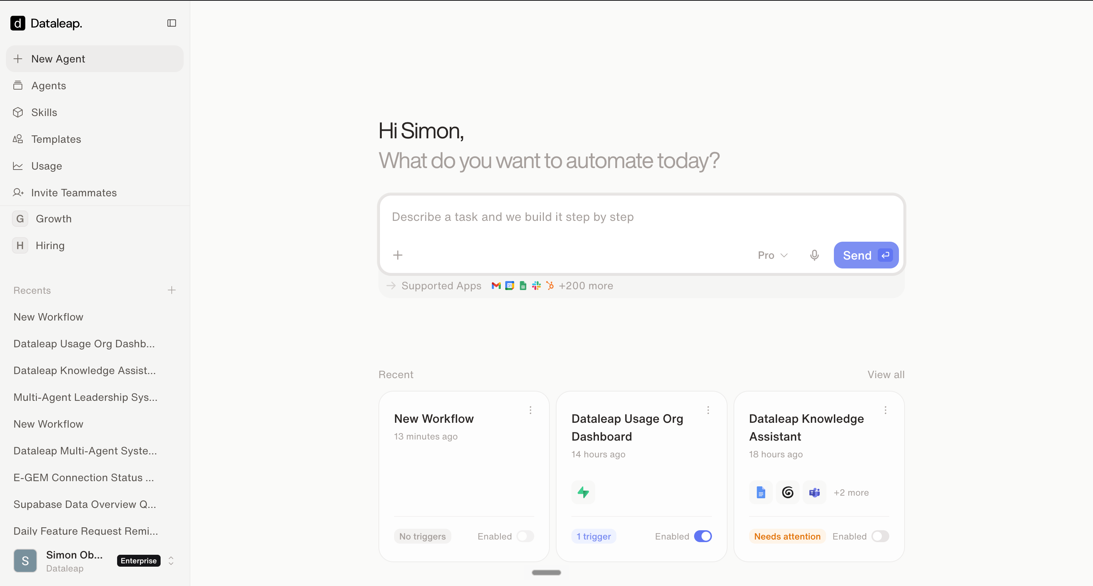This screenshot has width=1093, height=586.
Task: Open the Dataleap Knowledge Assistant card
Action: point(819,476)
